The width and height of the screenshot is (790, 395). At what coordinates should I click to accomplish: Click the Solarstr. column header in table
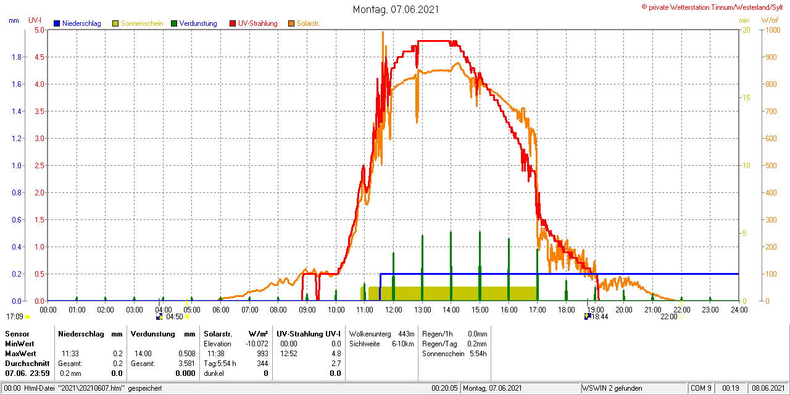coord(217,333)
